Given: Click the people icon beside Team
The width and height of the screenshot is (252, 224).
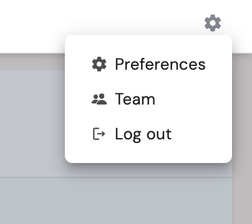Looking at the screenshot, I should pos(99,99).
